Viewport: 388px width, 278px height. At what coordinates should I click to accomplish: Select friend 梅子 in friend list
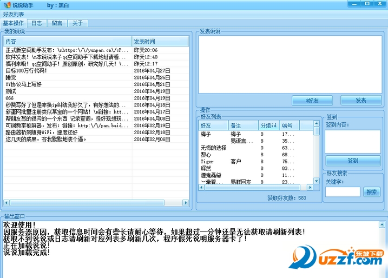pyautogui.click(x=256, y=134)
